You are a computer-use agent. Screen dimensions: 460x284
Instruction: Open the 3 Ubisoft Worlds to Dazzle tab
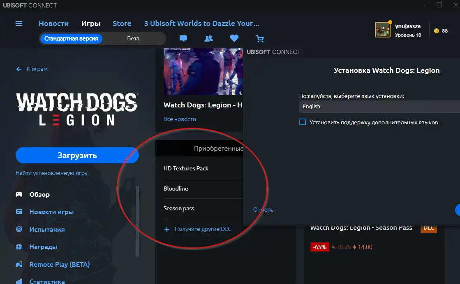tap(202, 23)
